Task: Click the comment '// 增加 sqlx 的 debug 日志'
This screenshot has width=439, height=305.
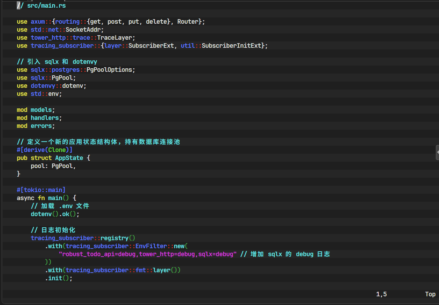Action: (x=285, y=254)
